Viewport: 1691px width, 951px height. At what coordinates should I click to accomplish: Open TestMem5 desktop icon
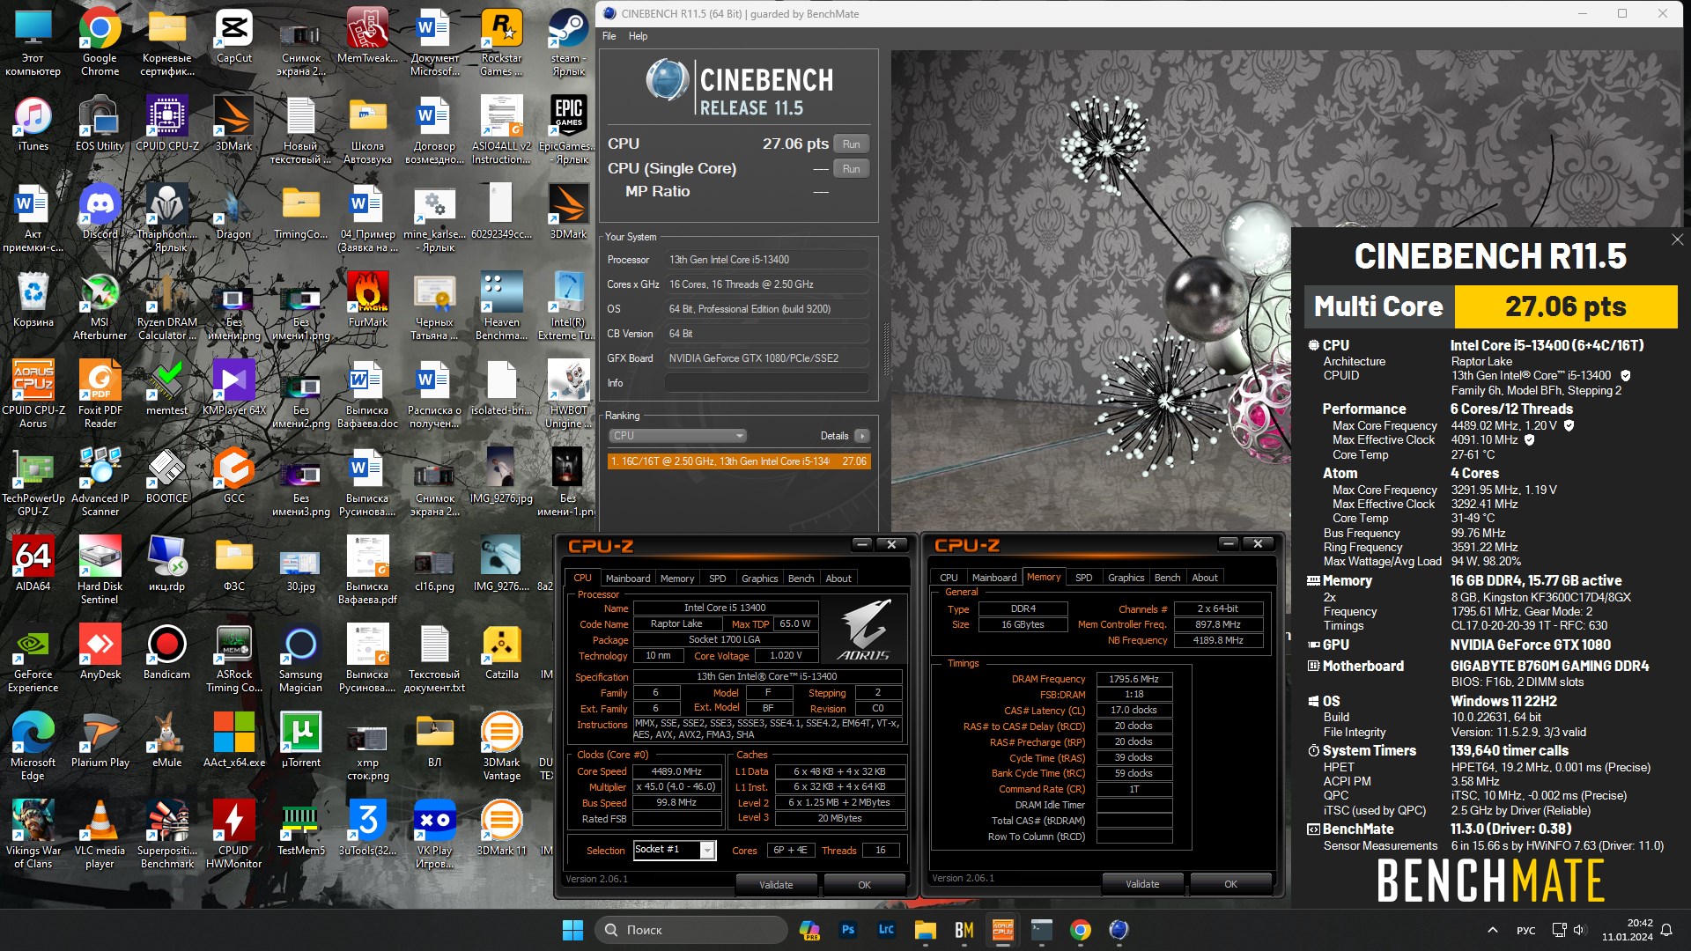click(300, 829)
